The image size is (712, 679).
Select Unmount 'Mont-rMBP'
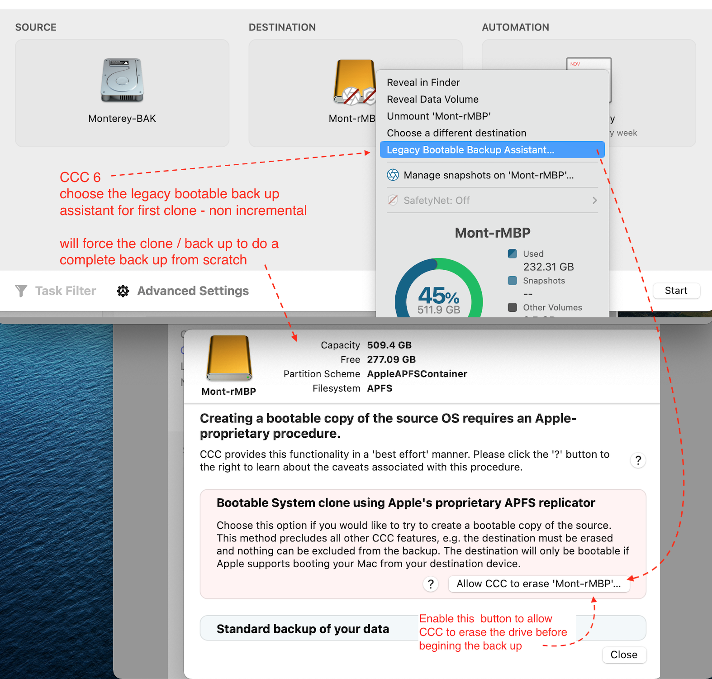pos(439,116)
